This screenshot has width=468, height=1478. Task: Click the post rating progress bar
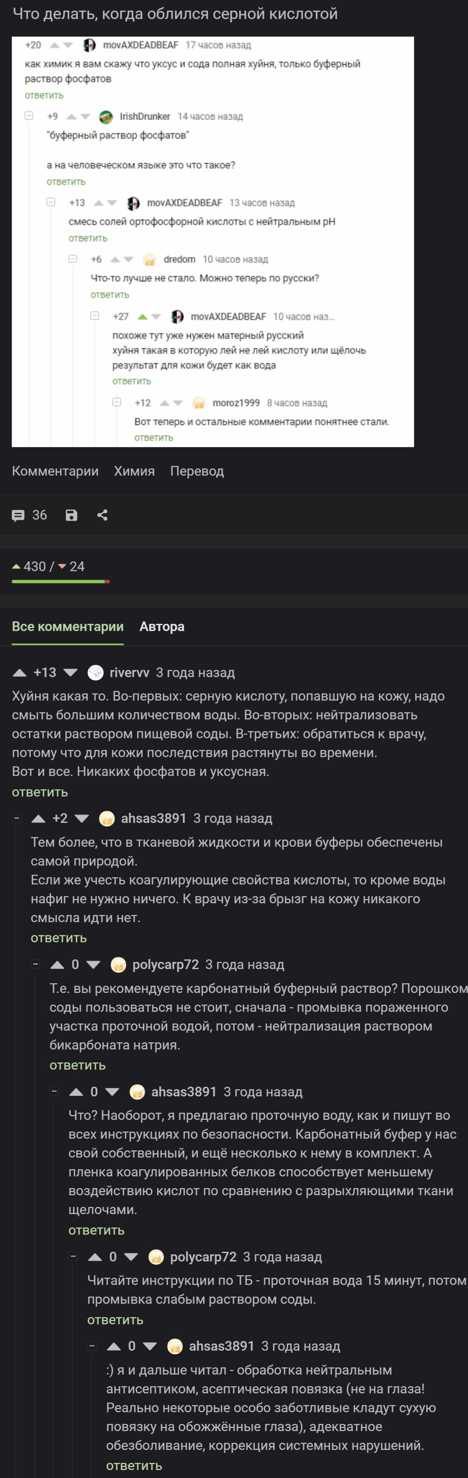[60, 582]
